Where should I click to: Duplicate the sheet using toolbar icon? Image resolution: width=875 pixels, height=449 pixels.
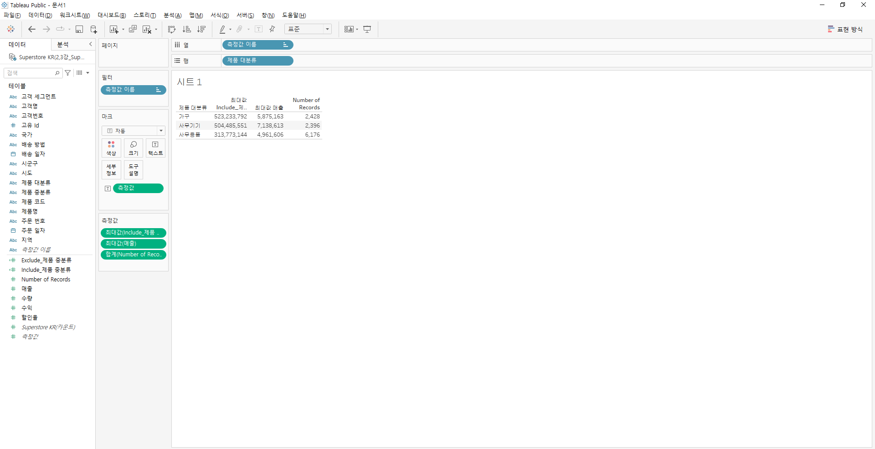[x=133, y=29]
